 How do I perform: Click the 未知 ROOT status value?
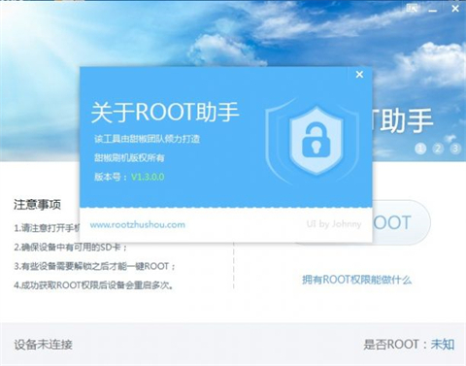tap(443, 345)
